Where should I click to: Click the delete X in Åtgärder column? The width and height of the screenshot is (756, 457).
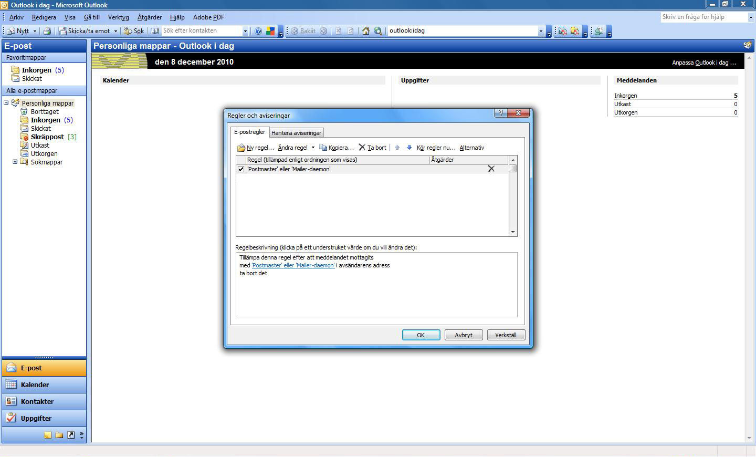[491, 169]
